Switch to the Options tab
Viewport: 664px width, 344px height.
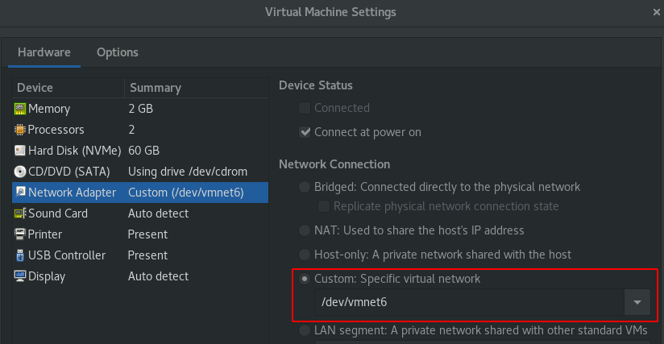pyautogui.click(x=118, y=52)
